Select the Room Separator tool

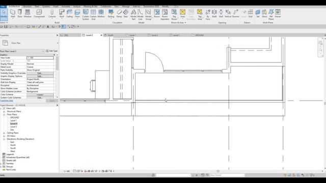(x=165, y=15)
